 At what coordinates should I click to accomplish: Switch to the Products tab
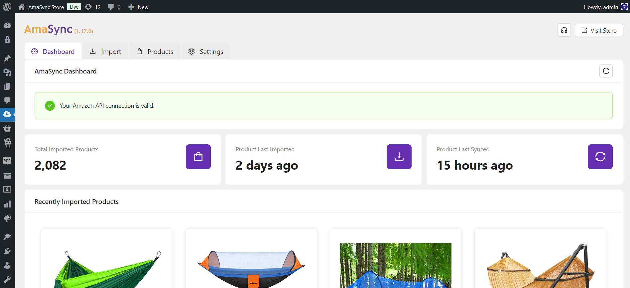point(155,52)
